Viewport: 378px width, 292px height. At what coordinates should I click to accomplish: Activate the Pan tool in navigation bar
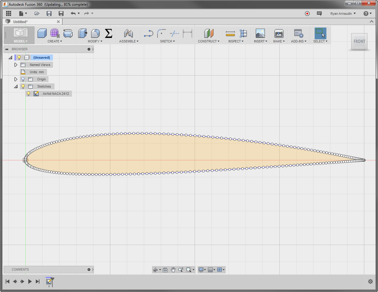point(173,269)
